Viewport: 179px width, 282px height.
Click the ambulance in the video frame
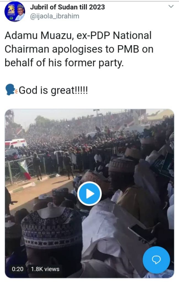16,143
